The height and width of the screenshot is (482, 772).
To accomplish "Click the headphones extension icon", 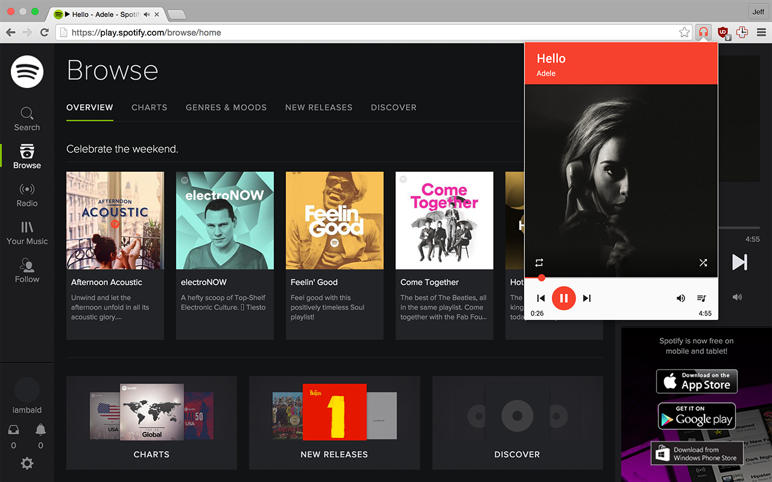I will (x=703, y=33).
